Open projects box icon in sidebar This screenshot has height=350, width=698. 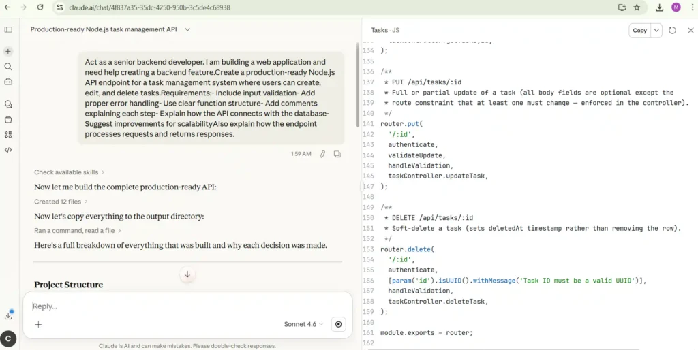tap(8, 120)
